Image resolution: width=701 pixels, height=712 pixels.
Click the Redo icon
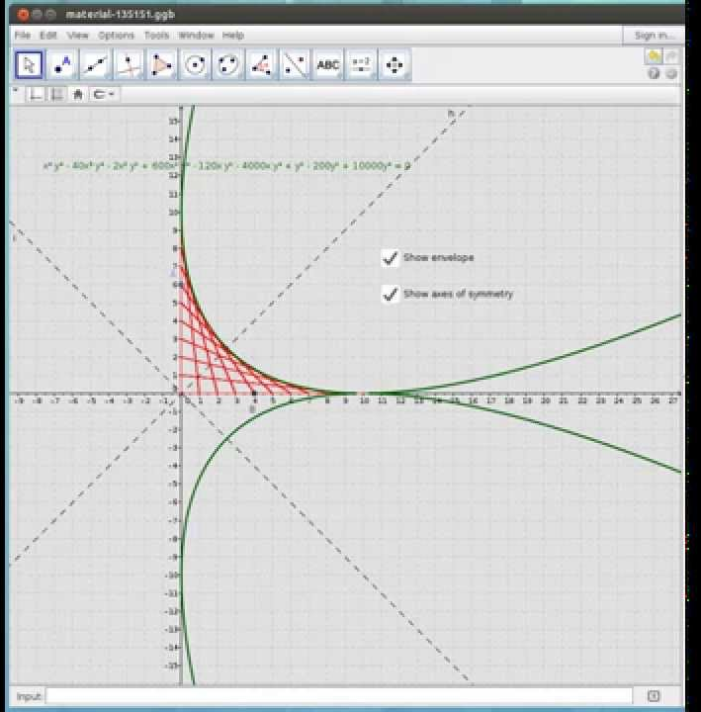tap(671, 56)
